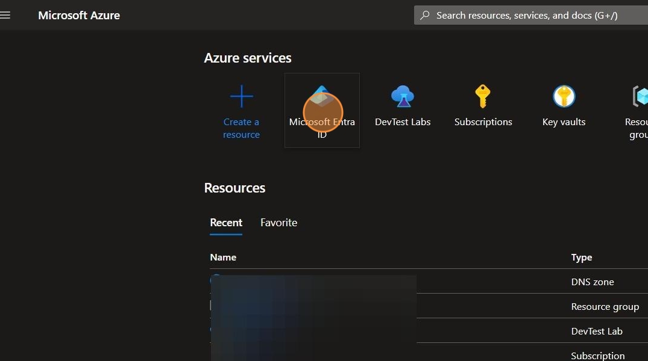Open the Key vaults label
Screen dimensions: 648x361
click(x=564, y=122)
